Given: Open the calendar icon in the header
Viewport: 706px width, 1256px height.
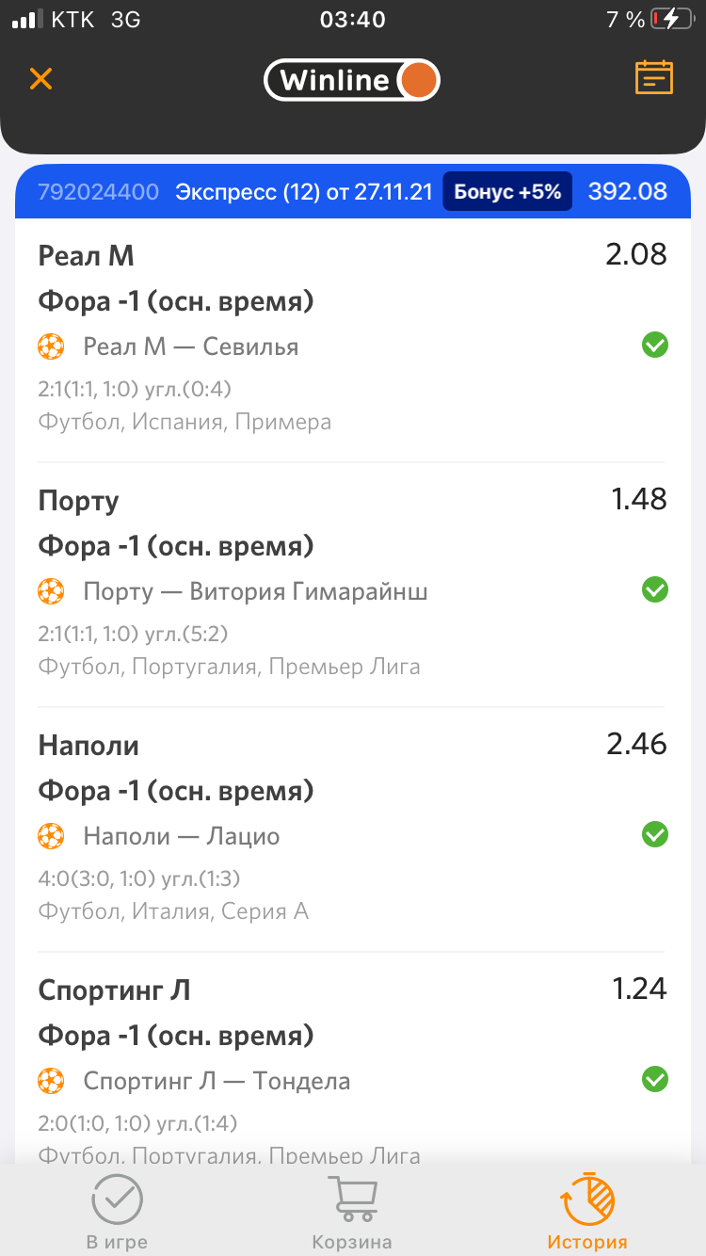Looking at the screenshot, I should (654, 78).
